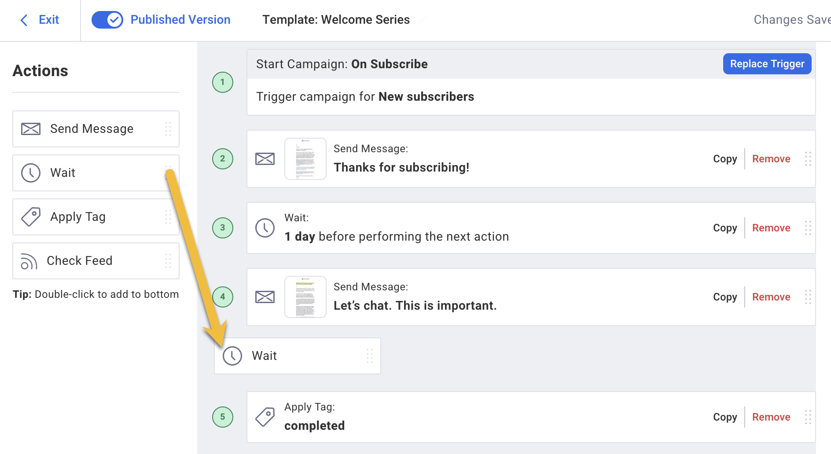Click the Exit back chevron icon
The image size is (831, 454).
[24, 20]
